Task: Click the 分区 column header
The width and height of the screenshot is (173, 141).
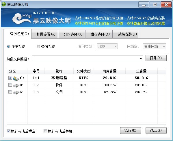Action: [17, 71]
